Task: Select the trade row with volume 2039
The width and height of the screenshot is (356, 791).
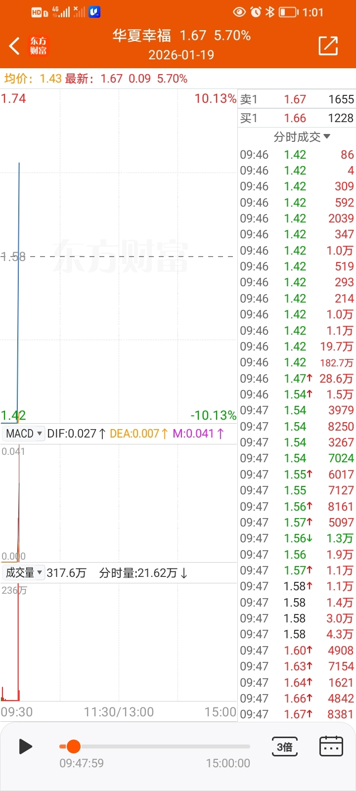Action: click(x=297, y=219)
